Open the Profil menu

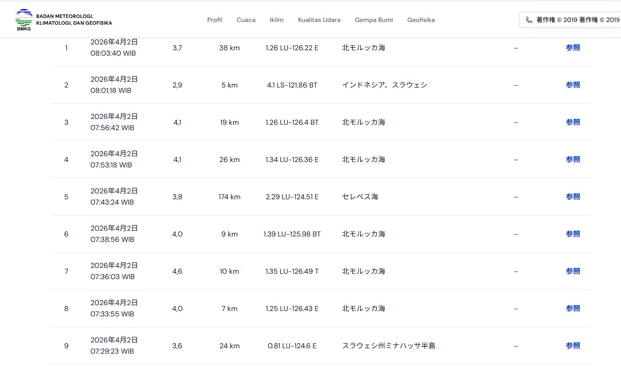point(214,20)
